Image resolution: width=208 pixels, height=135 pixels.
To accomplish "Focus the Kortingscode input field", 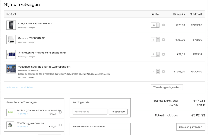I will coord(90,112).
